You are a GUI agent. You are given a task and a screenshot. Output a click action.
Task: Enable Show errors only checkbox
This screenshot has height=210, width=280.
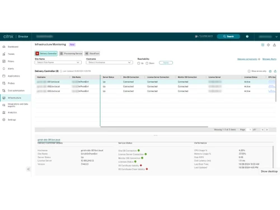tap(249, 71)
